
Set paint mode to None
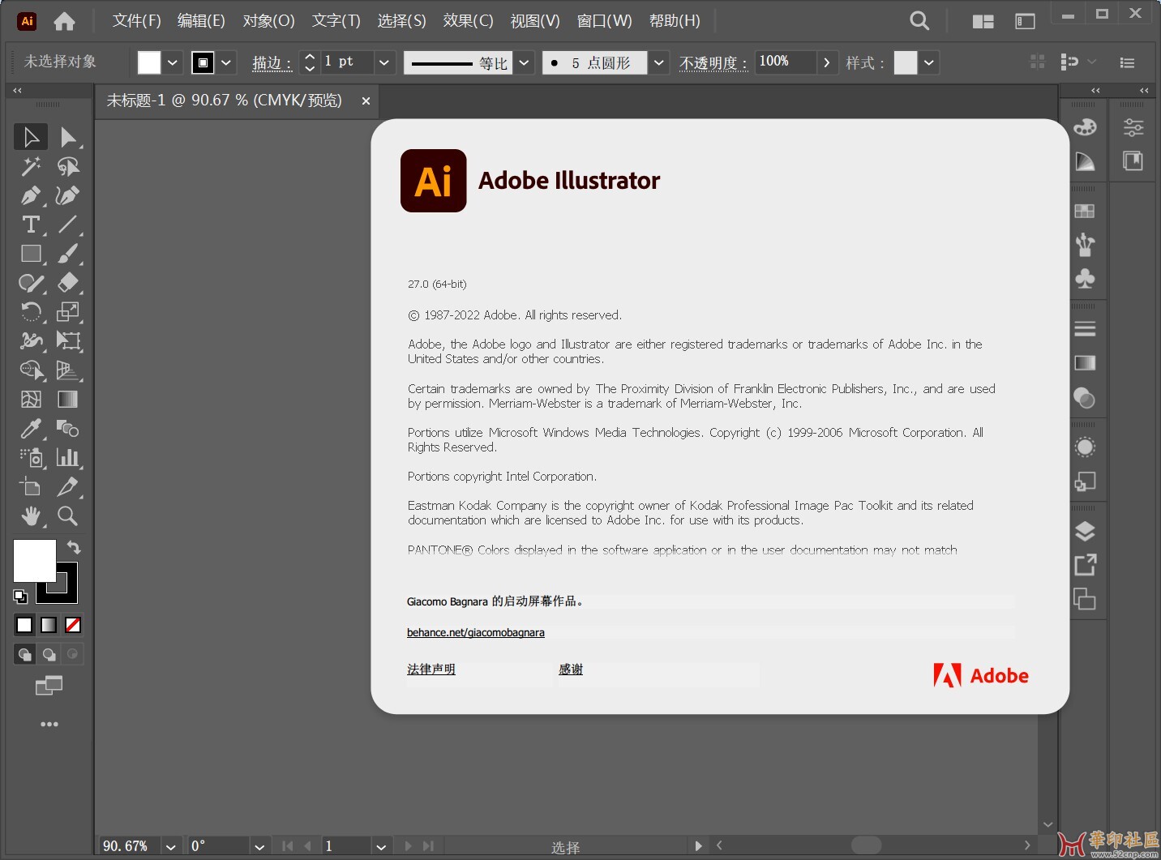(x=73, y=625)
